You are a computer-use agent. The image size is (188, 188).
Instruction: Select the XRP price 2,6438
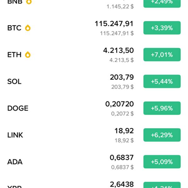coord(122,184)
